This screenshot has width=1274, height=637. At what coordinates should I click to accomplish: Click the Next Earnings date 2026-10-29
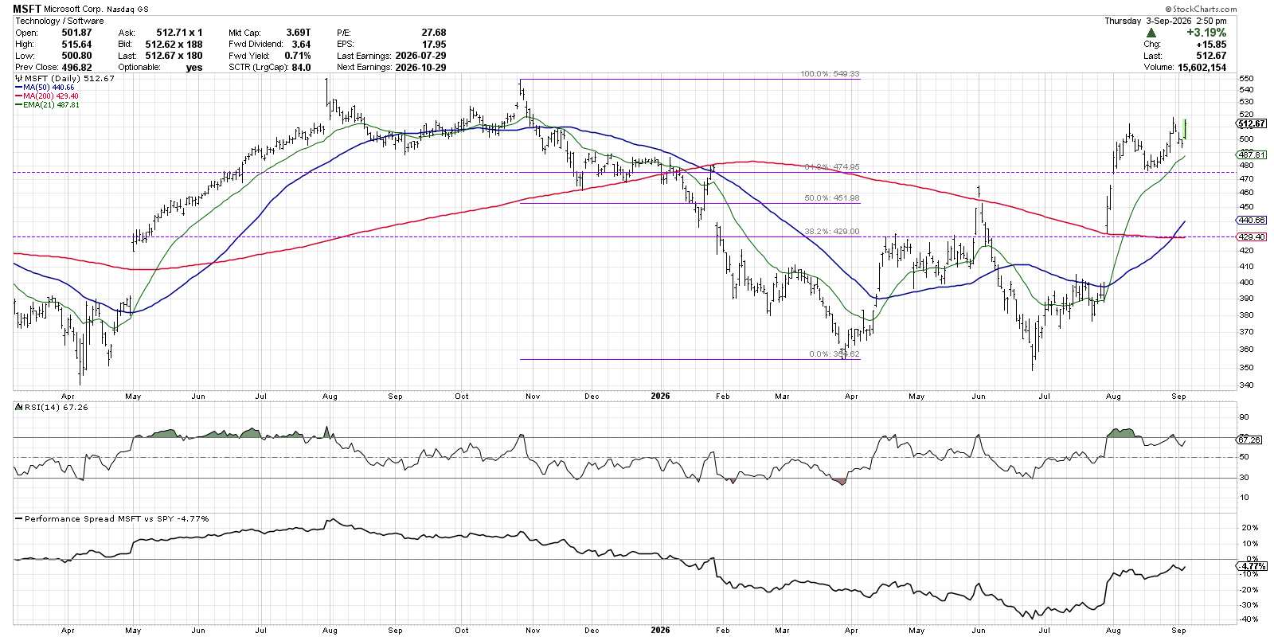coord(420,68)
